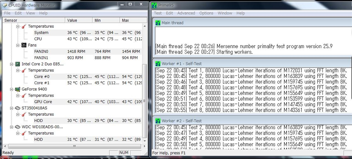Open Help menu in Prime95

240,13
